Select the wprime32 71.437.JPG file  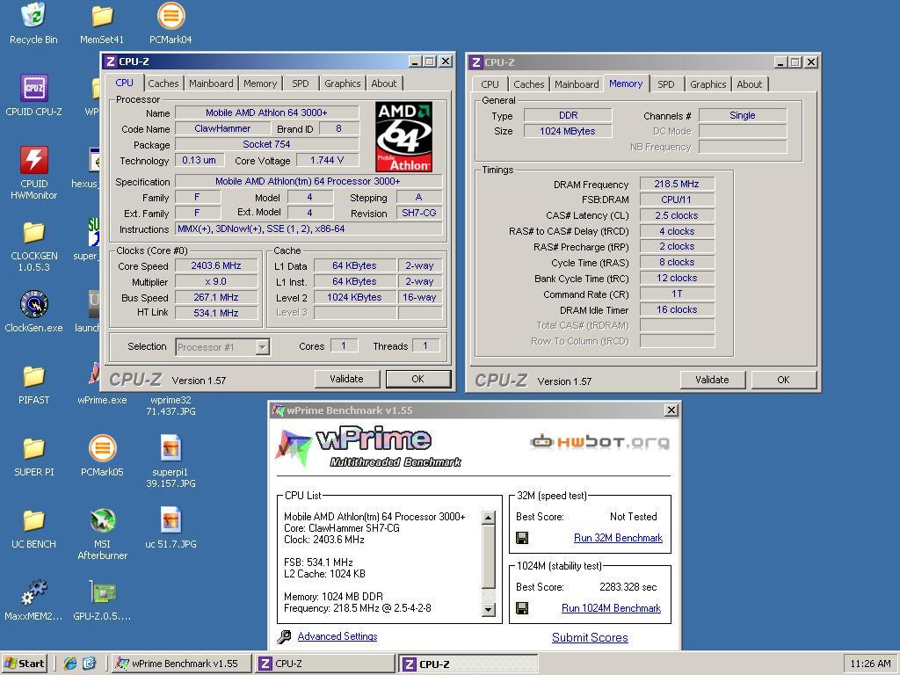coord(171,405)
